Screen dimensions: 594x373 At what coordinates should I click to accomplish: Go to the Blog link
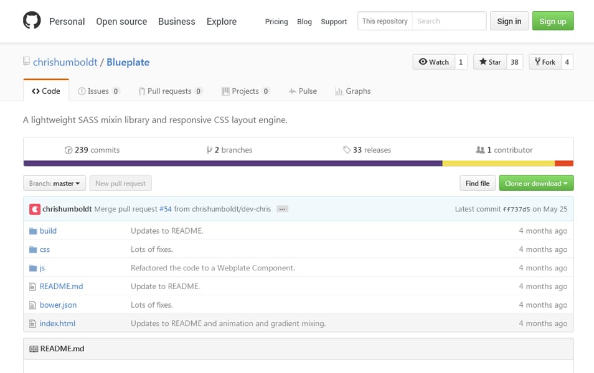(x=304, y=22)
